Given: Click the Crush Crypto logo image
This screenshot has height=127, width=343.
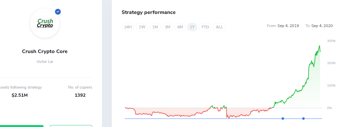Looking at the screenshot, I should pos(45,23).
